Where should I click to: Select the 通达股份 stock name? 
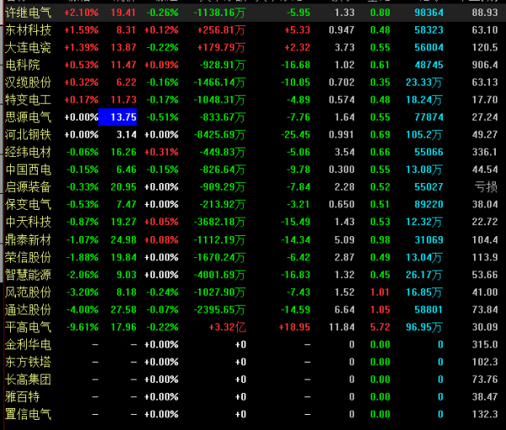click(28, 309)
